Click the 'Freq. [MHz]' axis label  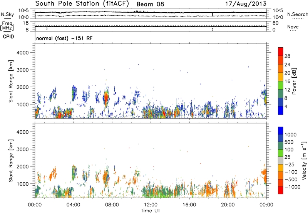tap(7, 26)
